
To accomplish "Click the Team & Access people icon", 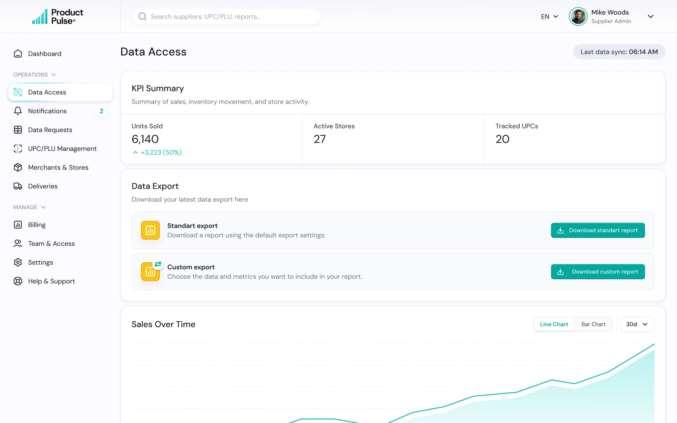I will [18, 244].
